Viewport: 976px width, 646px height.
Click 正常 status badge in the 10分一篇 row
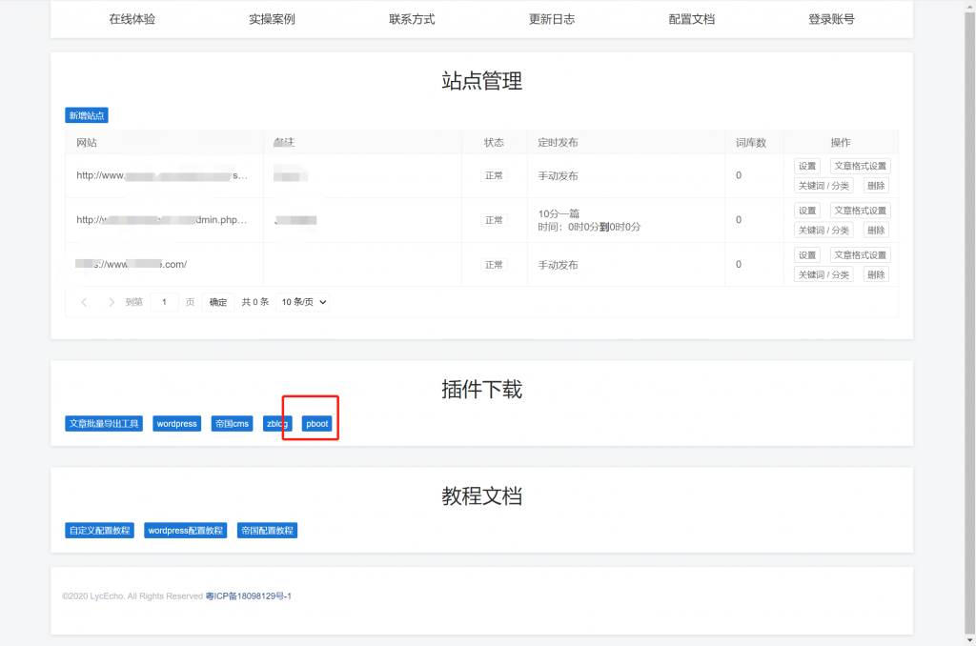click(494, 220)
